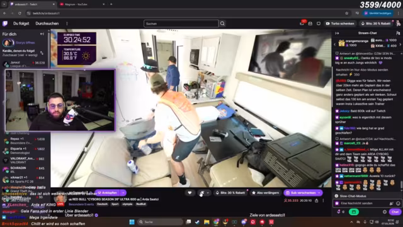
Task: Open the VALORANT_Am channel in sidebar
Action: point(24,160)
